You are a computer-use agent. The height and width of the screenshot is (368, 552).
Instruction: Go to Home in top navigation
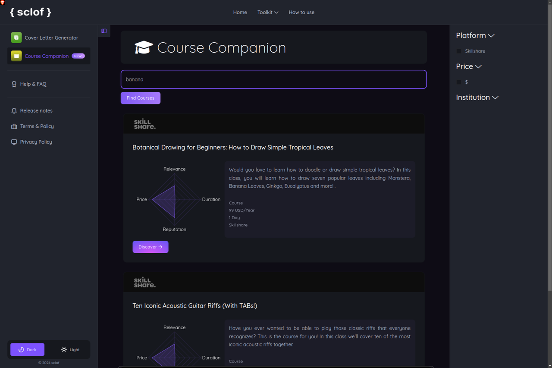[240, 13]
